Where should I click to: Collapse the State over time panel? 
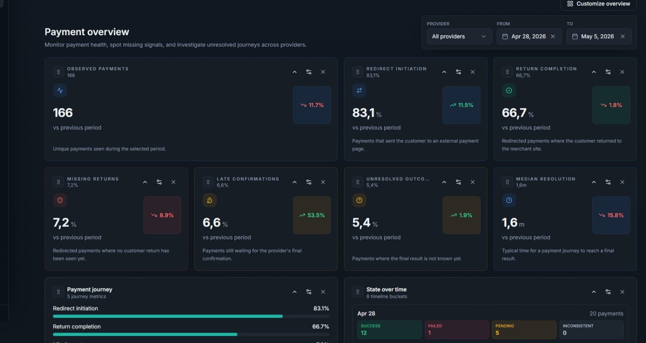594,292
